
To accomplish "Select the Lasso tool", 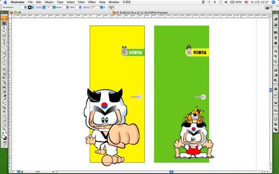I will pos(4,36).
